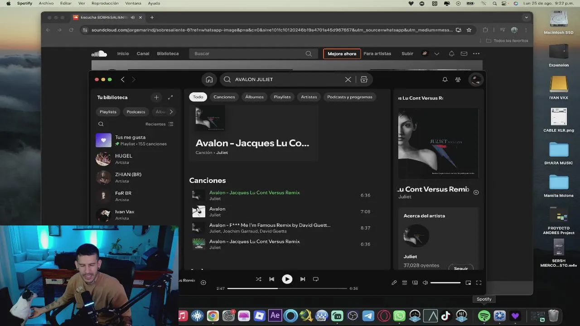The image size is (580, 326).
Task: Open the Chrome tab search dropdown
Action: (x=526, y=17)
